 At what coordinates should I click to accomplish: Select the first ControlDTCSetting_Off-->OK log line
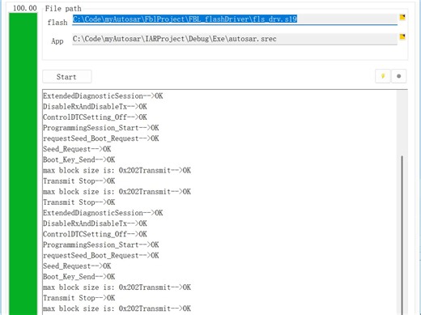[95, 117]
